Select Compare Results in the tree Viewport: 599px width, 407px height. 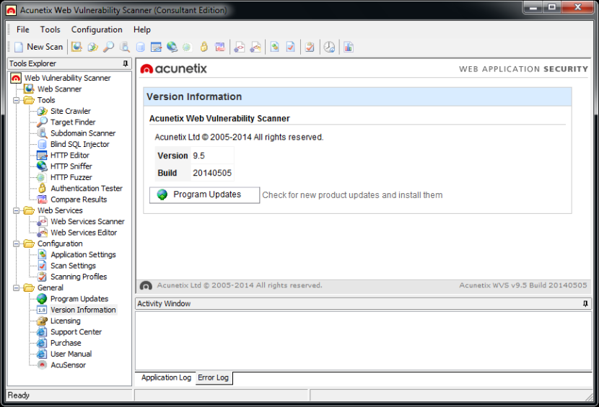[79, 200]
